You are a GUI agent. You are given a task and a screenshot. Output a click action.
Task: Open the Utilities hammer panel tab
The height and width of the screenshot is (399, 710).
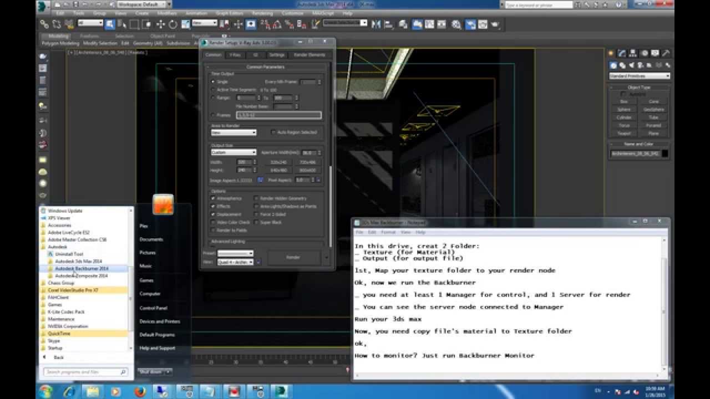(666, 54)
